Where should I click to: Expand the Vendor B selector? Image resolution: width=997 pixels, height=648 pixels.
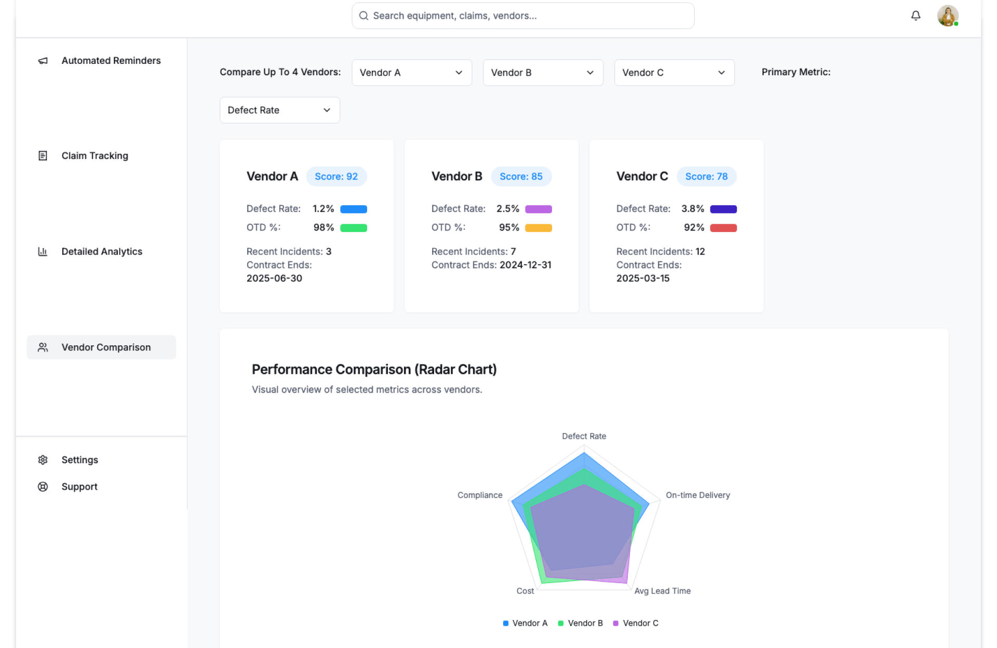pyautogui.click(x=543, y=73)
